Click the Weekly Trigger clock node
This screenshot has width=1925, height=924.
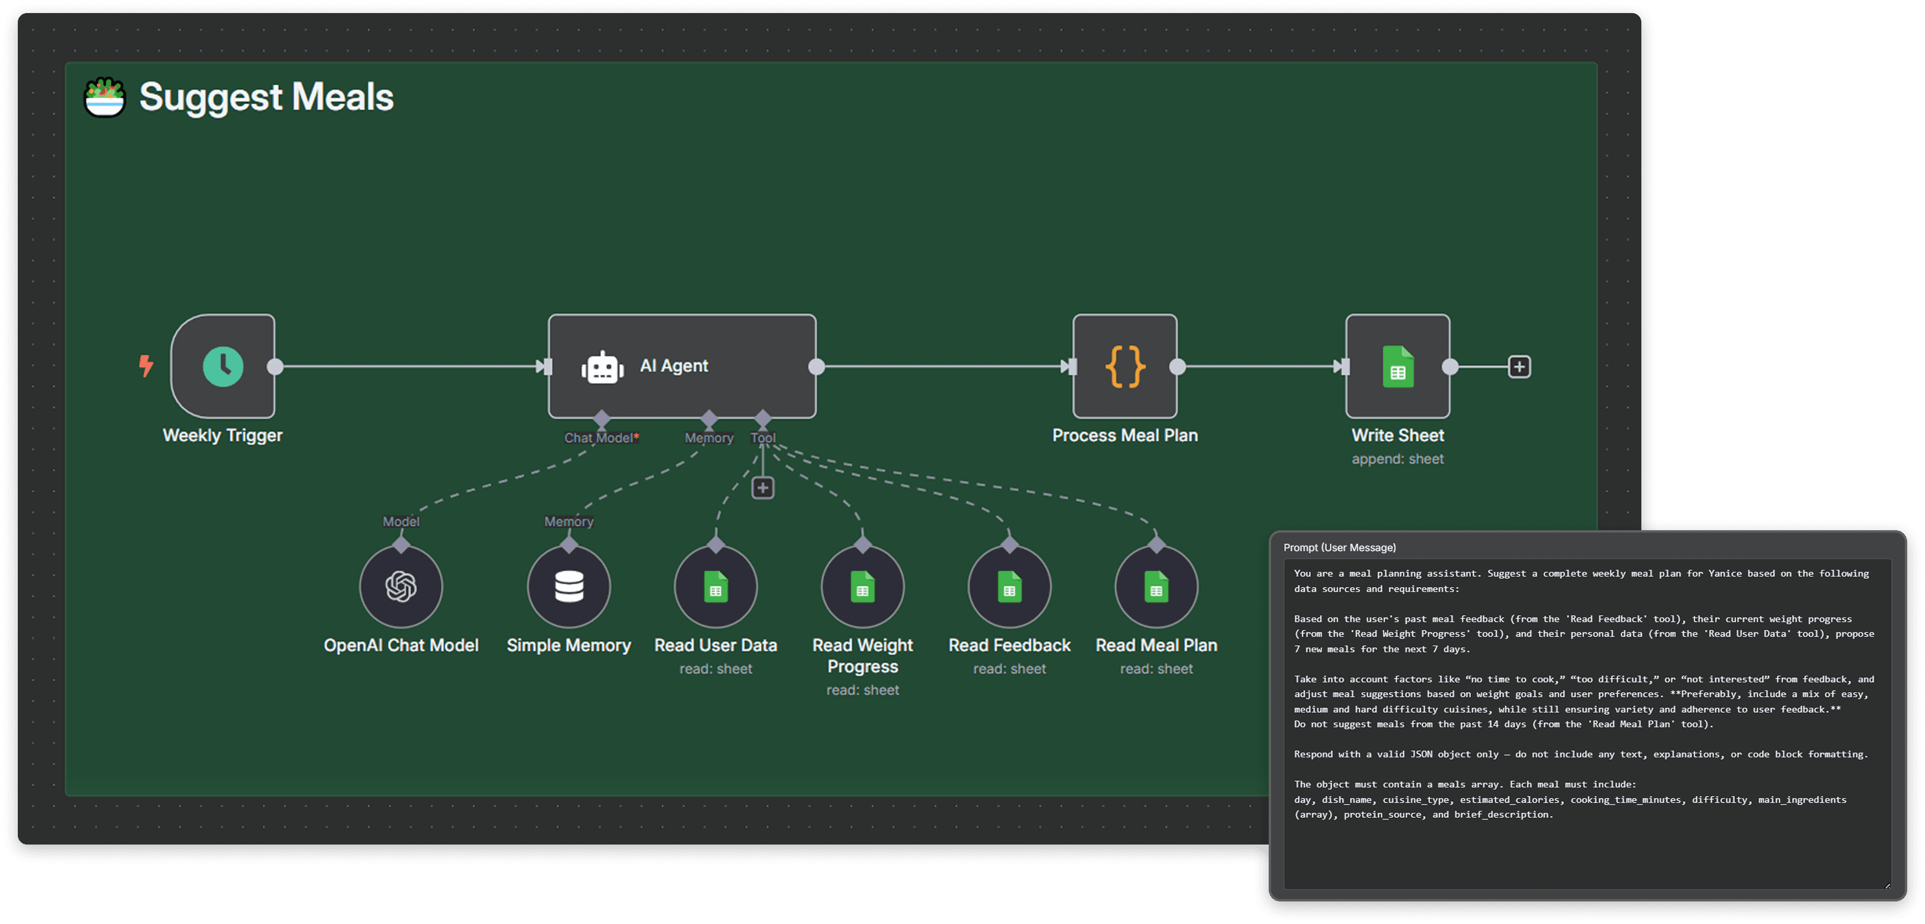[223, 366]
